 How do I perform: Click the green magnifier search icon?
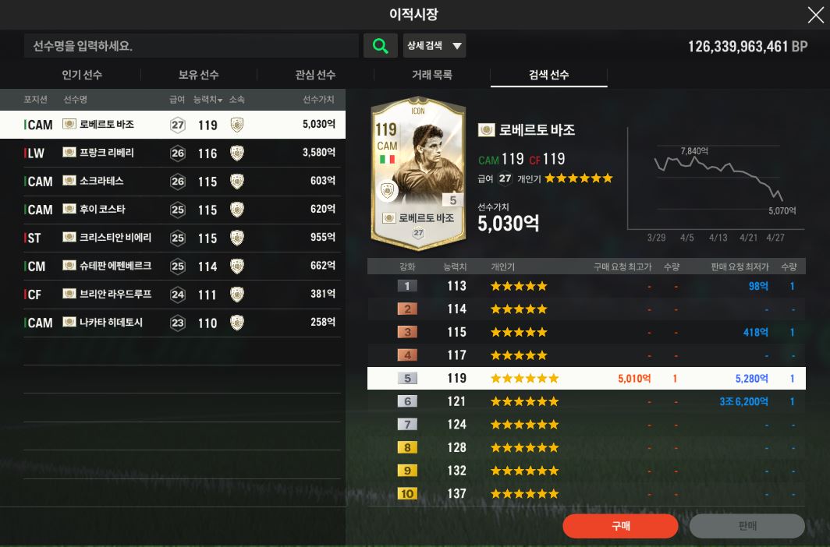pyautogui.click(x=380, y=46)
